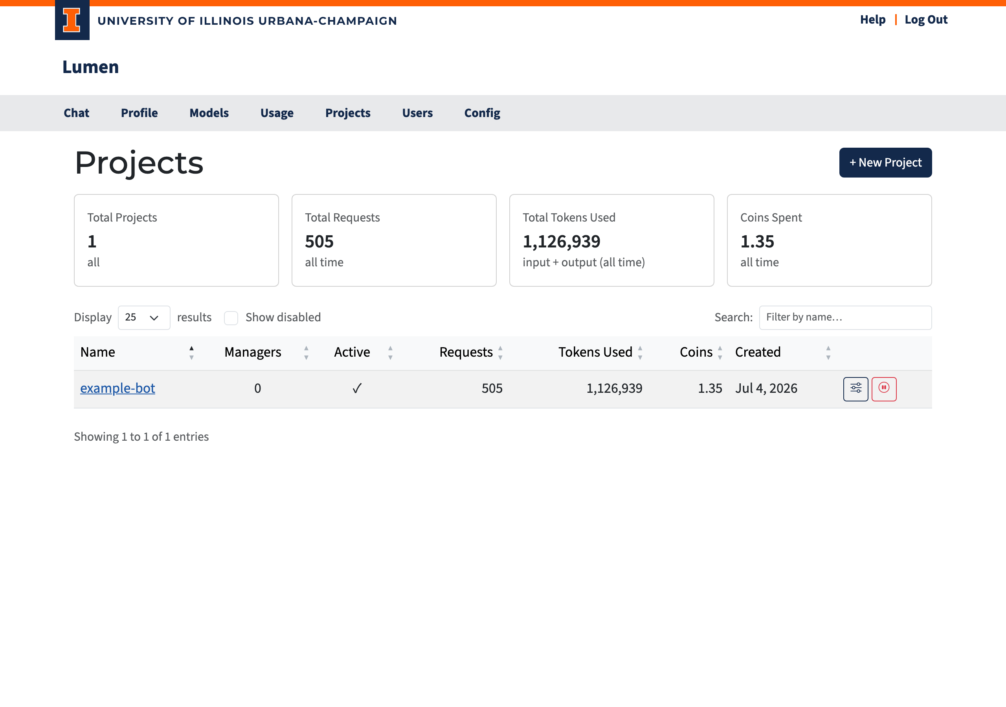Sort table by Name column arrows
1006x707 pixels.
191,353
